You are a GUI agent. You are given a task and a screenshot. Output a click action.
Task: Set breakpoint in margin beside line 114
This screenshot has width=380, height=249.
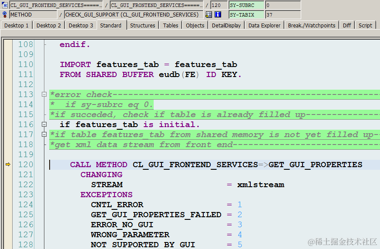click(8, 104)
